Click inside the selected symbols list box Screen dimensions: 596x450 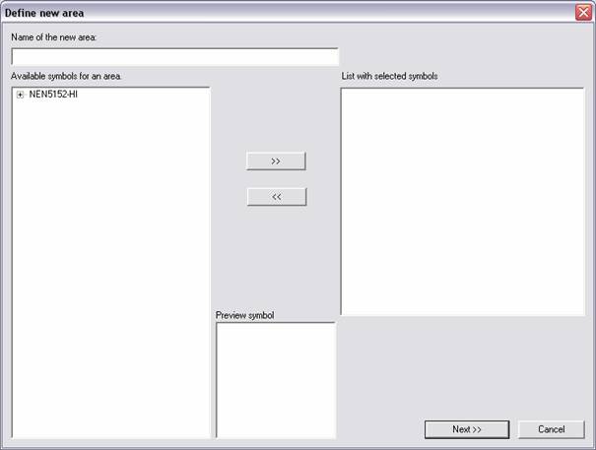462,202
